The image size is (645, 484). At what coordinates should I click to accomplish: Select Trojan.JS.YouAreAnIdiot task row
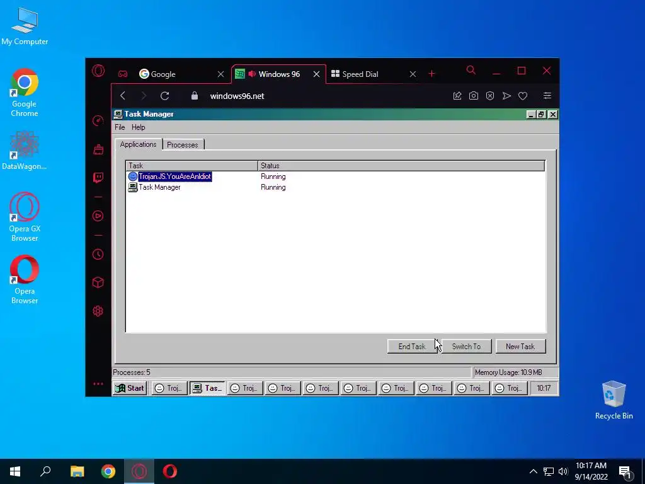[x=336, y=176]
